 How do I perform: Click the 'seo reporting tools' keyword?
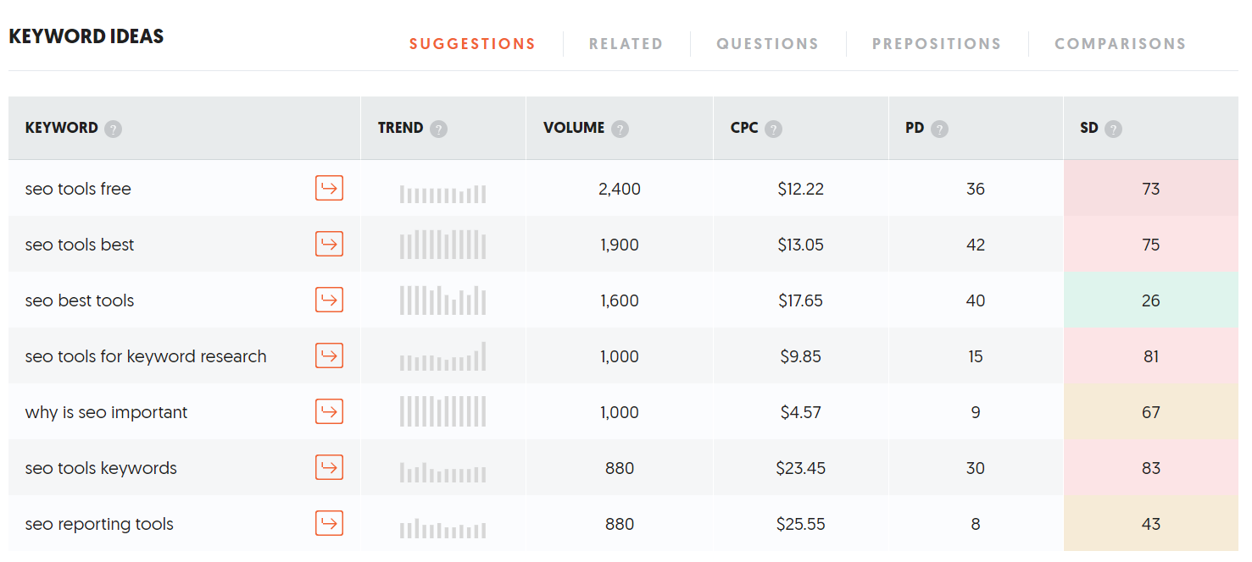click(99, 524)
